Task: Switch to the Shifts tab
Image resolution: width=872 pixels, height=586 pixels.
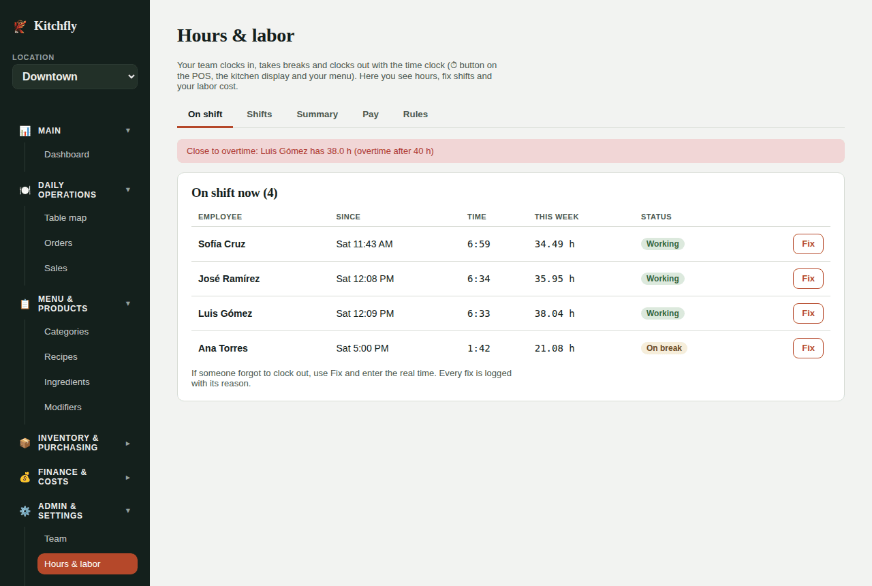Action: [260, 114]
